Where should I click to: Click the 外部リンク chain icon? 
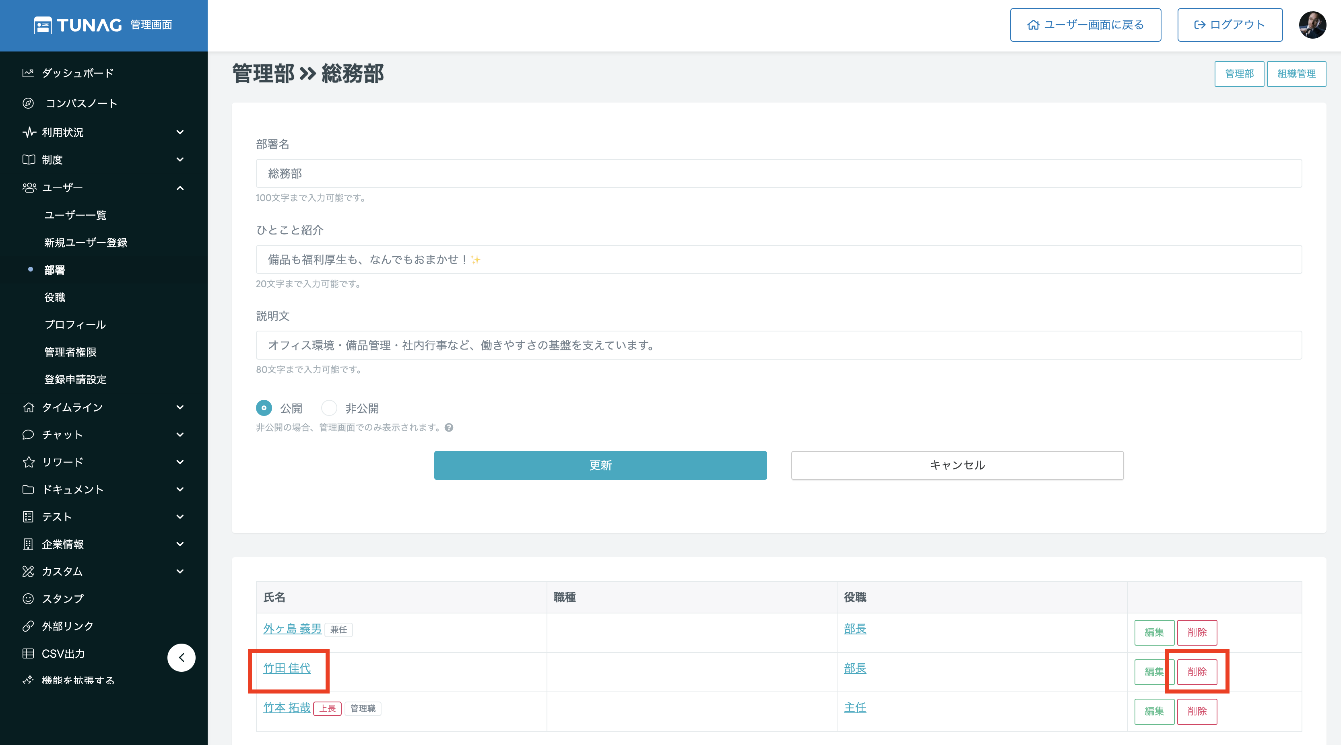coord(28,626)
